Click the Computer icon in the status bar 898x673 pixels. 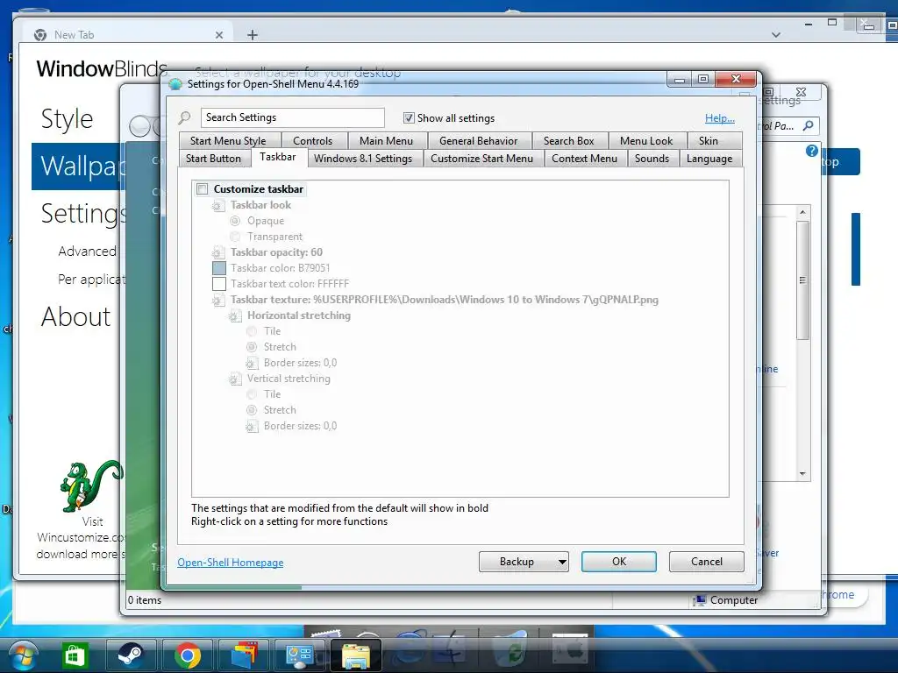tap(699, 599)
